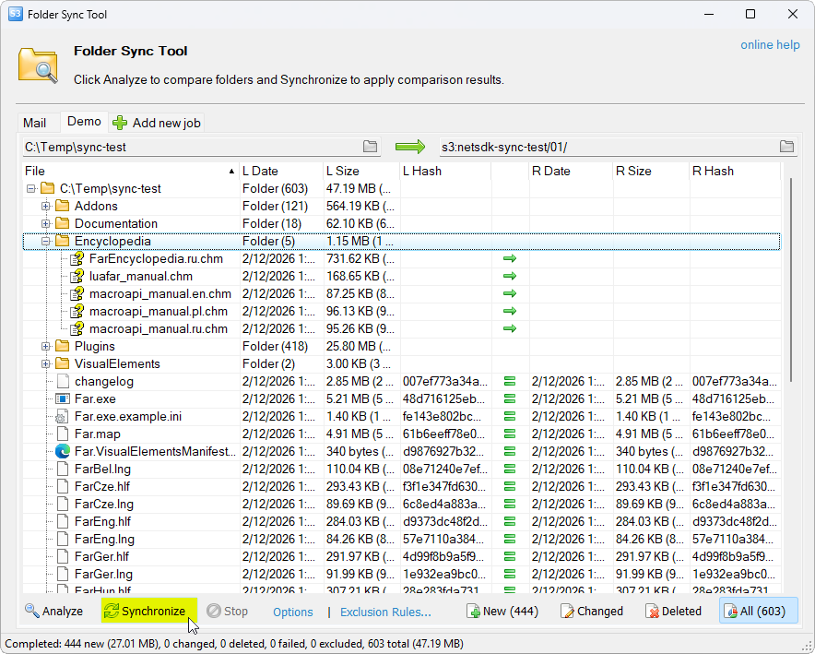Expand the VisualElements folder
This screenshot has height=654, width=815.
point(46,364)
